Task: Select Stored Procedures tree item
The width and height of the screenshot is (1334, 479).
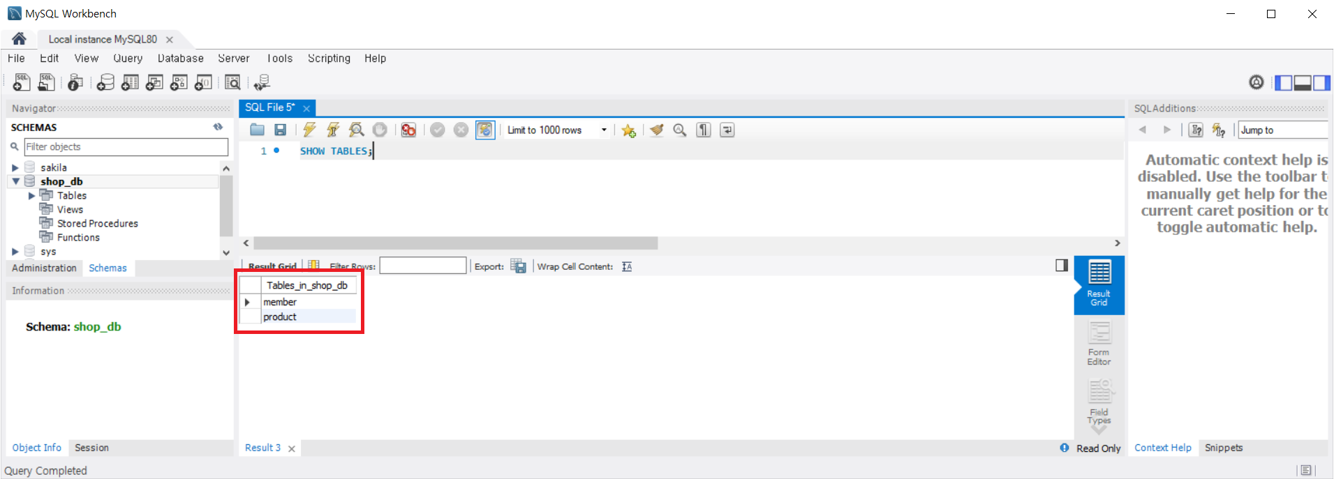Action: point(98,224)
